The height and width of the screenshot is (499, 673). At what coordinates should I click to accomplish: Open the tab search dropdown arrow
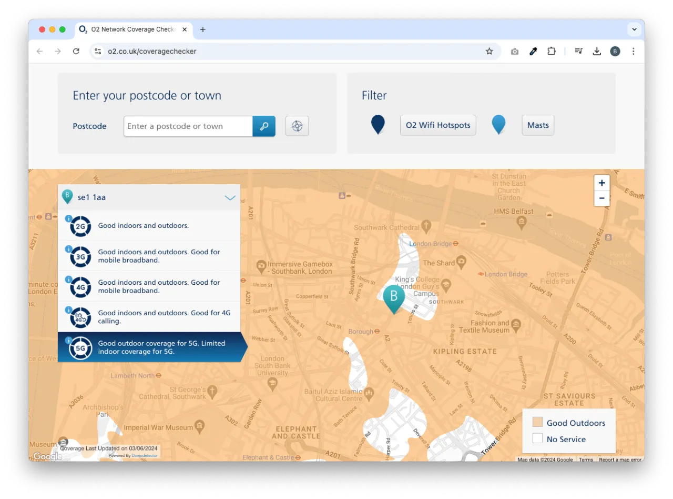pos(634,29)
